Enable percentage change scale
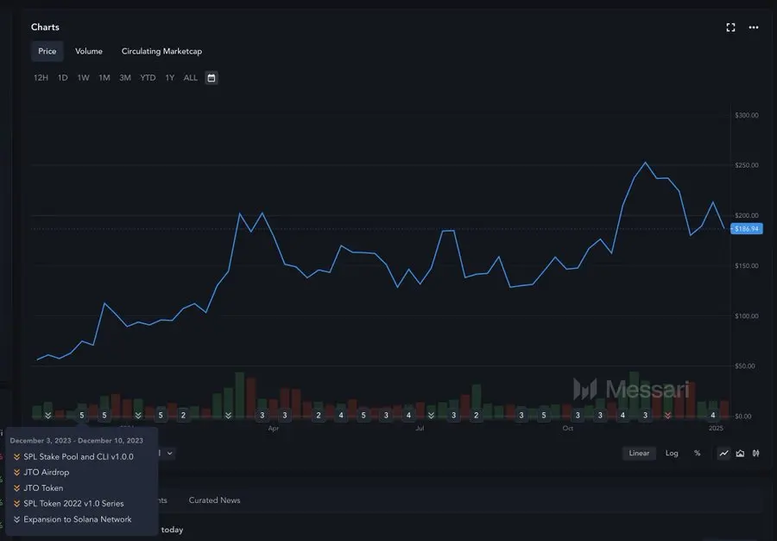Screen dimensions: 777x541 698,453
